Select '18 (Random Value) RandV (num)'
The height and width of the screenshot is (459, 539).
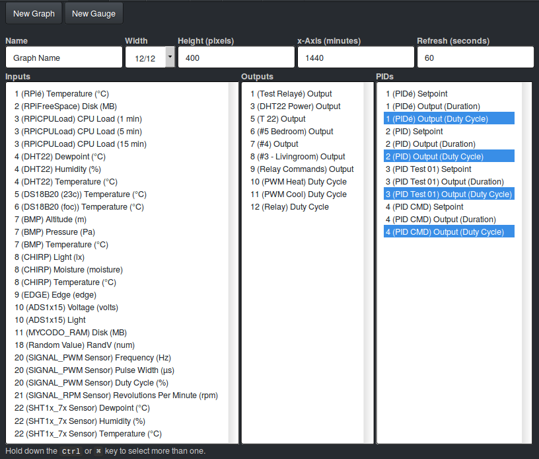[x=117, y=345]
